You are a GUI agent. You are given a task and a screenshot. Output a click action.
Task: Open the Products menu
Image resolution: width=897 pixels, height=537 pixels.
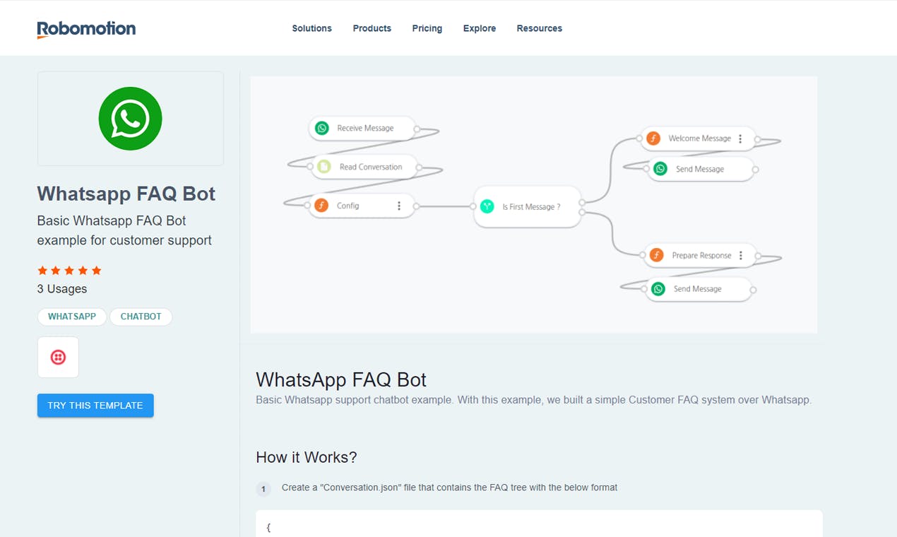(x=372, y=28)
